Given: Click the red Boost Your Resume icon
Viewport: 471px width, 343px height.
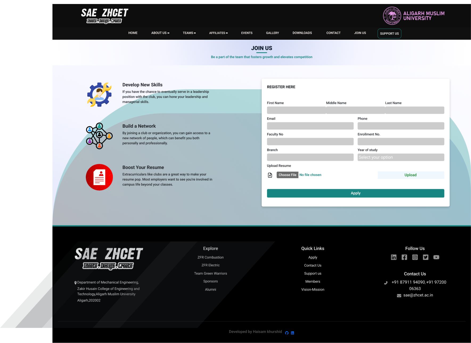Looking at the screenshot, I should (x=99, y=177).
